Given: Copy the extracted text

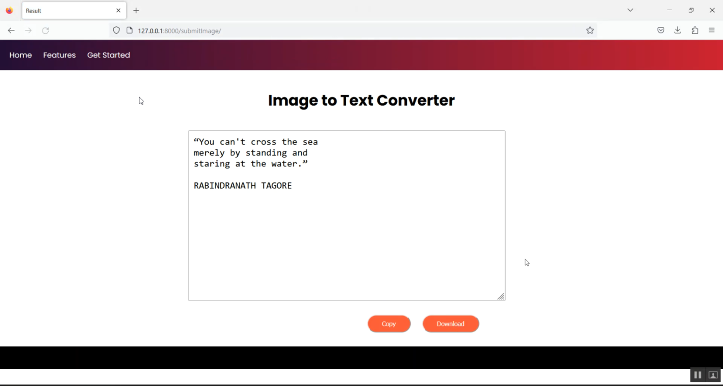Looking at the screenshot, I should (x=389, y=324).
